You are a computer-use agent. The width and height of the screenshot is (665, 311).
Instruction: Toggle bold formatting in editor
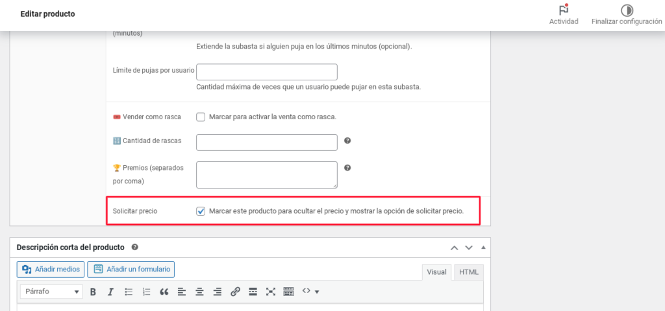pos(93,292)
